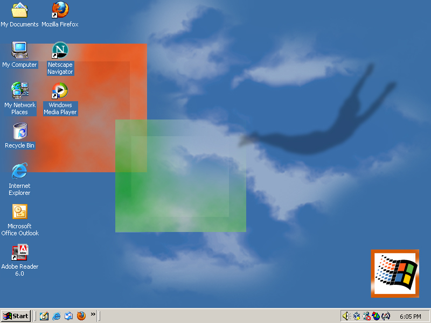This screenshot has width=431, height=323.
Task: Start Adobe Reader 6.0
Action: click(19, 253)
